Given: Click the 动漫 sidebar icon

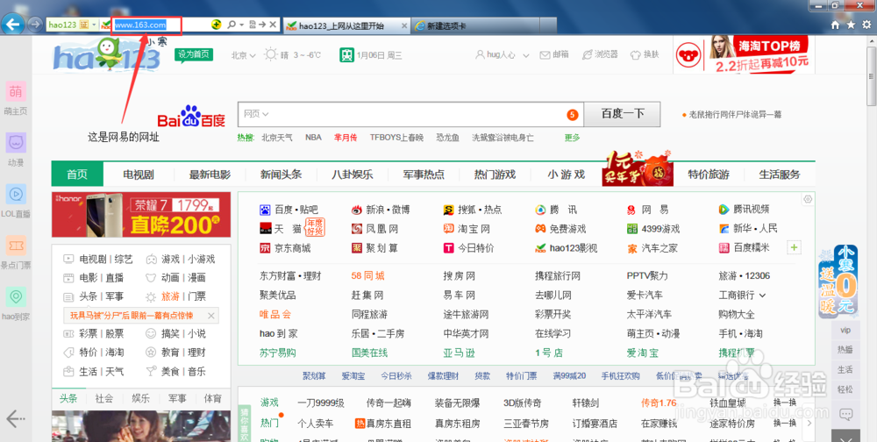Looking at the screenshot, I should tap(16, 142).
